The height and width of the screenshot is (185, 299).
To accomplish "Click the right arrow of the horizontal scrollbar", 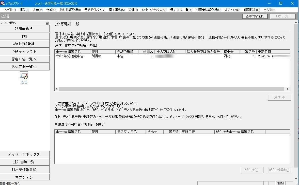I will click(x=287, y=89).
